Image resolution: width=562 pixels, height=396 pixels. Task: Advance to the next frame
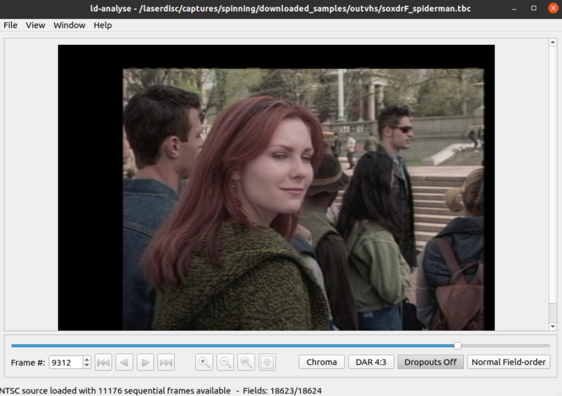click(145, 363)
